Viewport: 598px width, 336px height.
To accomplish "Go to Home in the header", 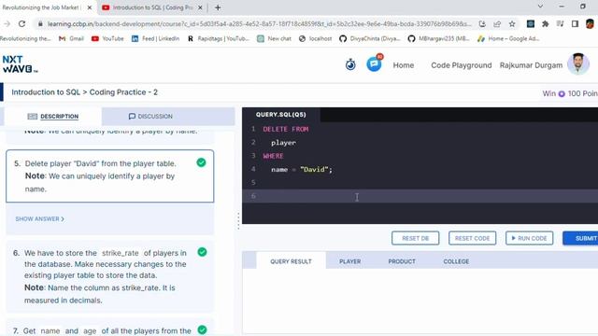I will (404, 65).
